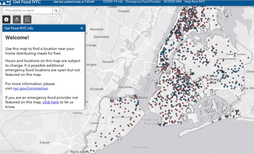Select ACCESS HRA in header
254x154 pixels.
(172, 2)
